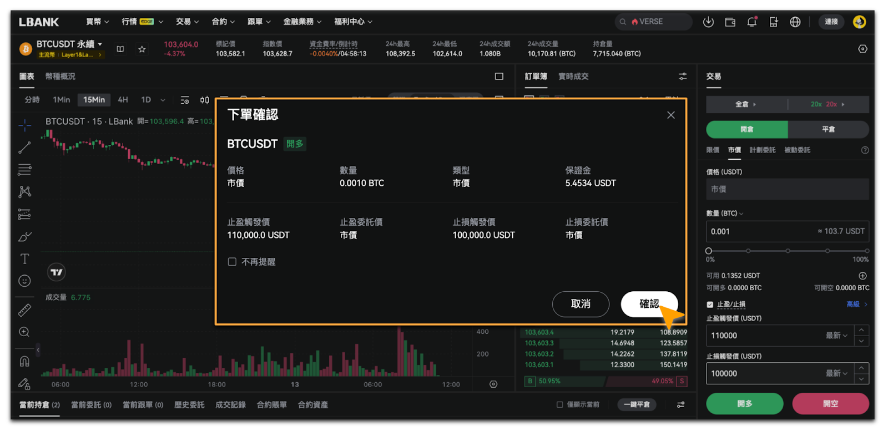Add BTCUSDT to favorites with star icon
Image resolution: width=888 pixels, height=431 pixels.
point(142,49)
